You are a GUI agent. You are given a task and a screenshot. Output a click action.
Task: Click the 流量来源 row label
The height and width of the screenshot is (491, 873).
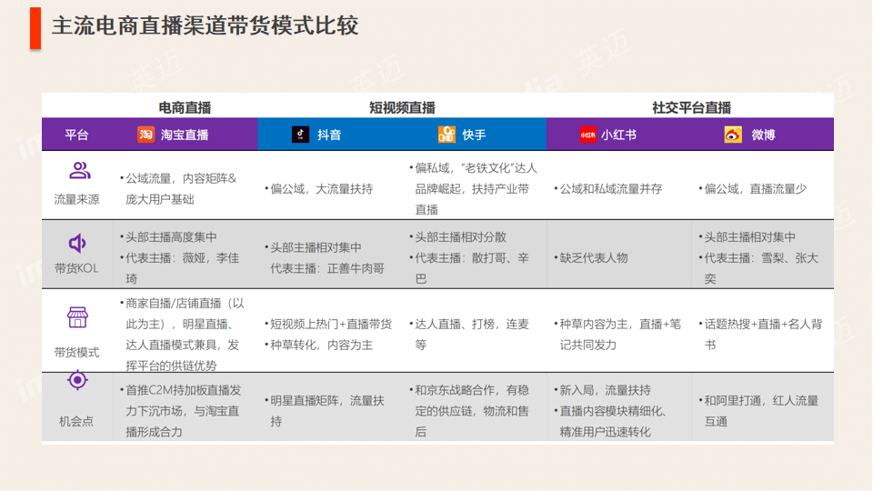tap(76, 199)
